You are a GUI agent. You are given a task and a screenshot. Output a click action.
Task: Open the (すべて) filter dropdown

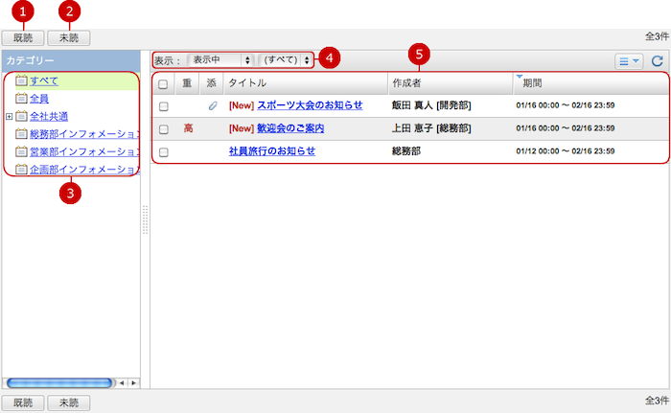tap(286, 60)
